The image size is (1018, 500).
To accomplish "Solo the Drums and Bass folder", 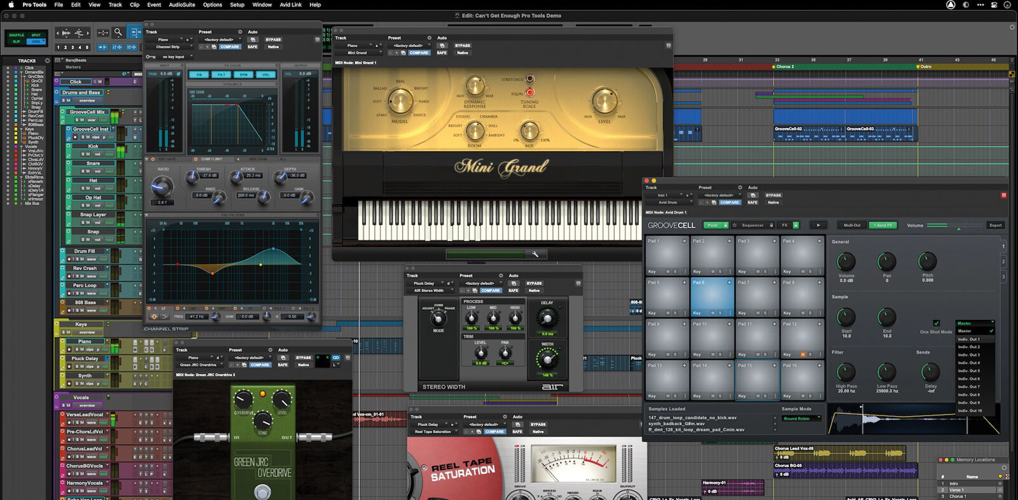I will click(62, 101).
